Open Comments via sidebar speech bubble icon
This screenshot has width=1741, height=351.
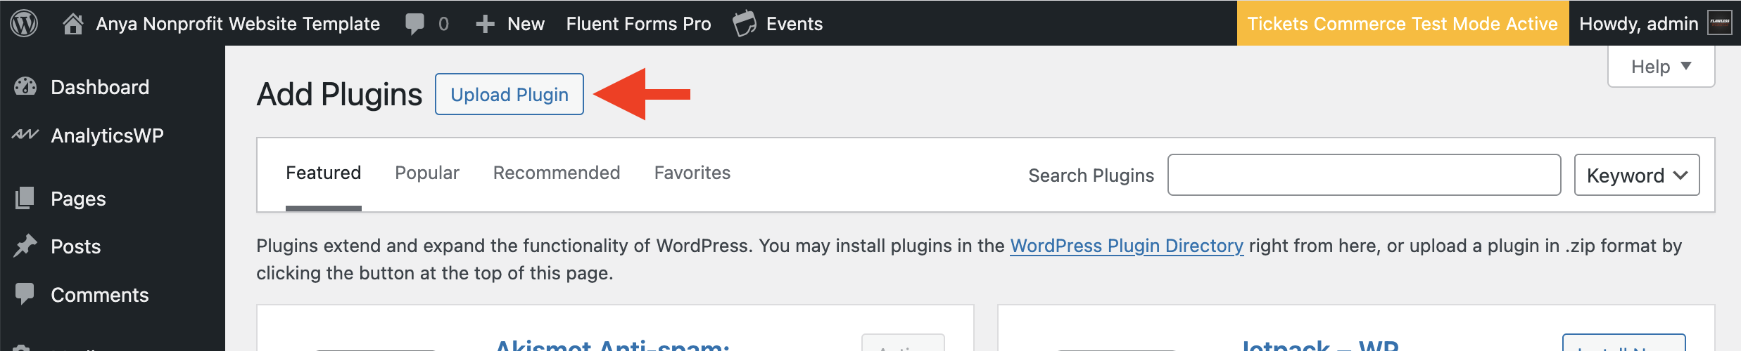pyautogui.click(x=25, y=294)
